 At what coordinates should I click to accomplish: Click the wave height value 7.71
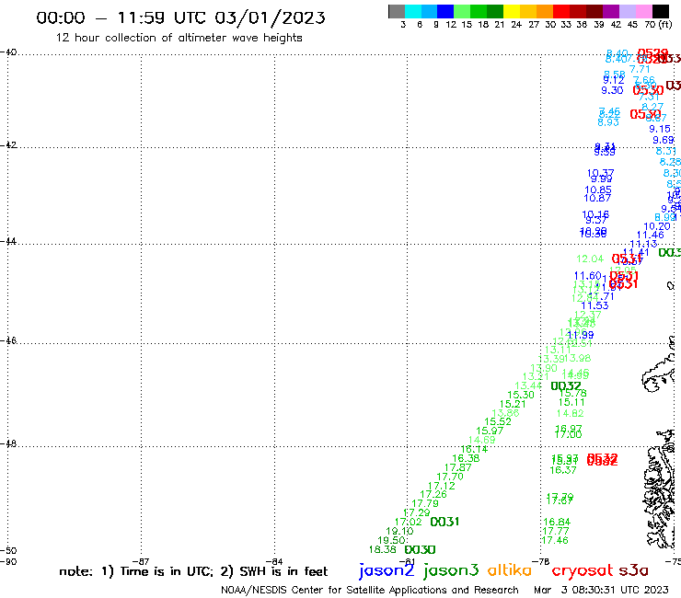(x=640, y=70)
